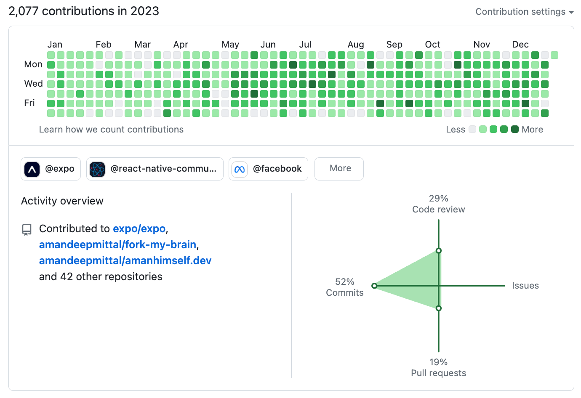Viewport: 581px width, 398px height.
Task: Open the expo/expo repository link
Action: [139, 228]
